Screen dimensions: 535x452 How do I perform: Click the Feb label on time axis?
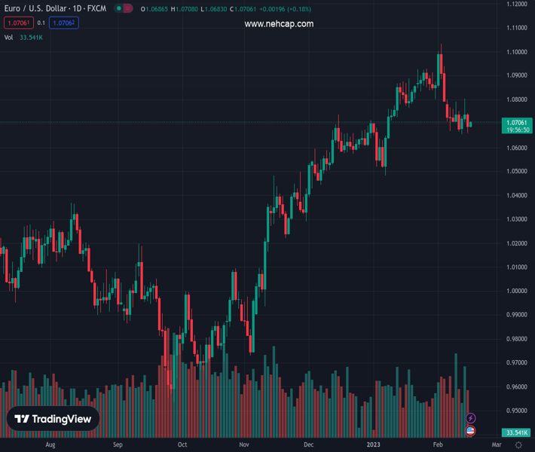point(438,445)
